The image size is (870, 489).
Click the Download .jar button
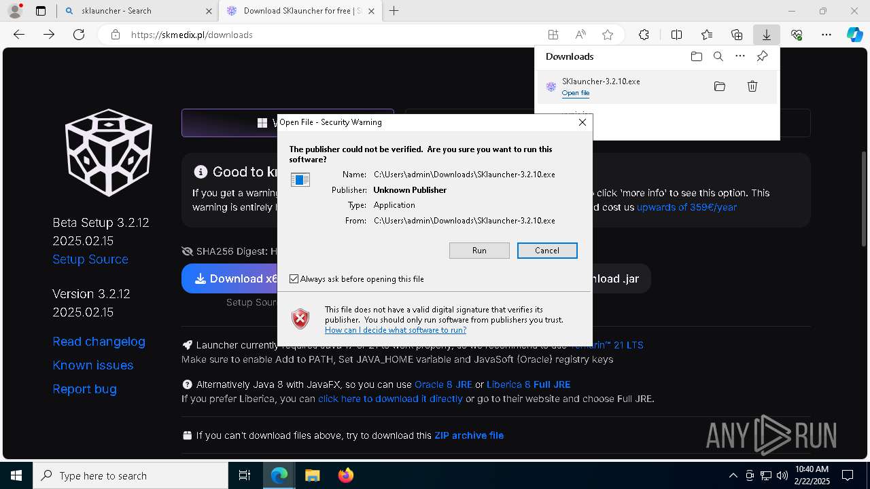[621, 279]
